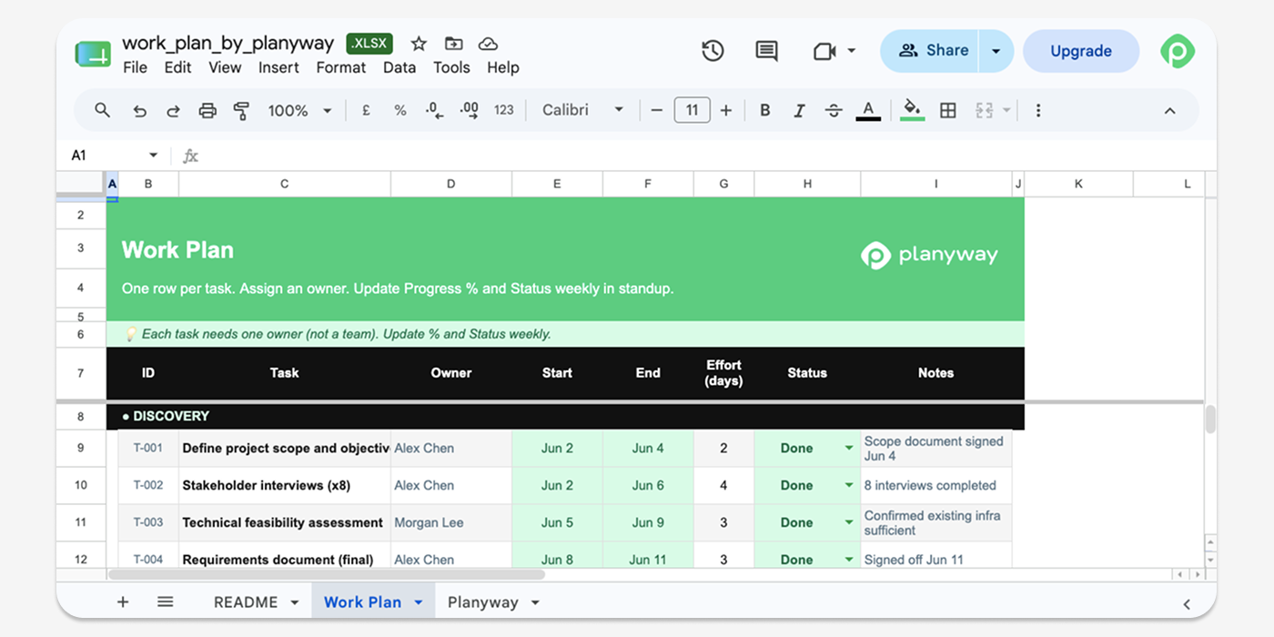
Task: Open the Help menu
Action: point(503,67)
